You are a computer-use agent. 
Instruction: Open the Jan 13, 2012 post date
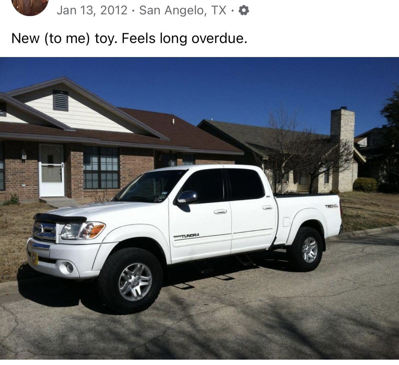pyautogui.click(x=92, y=10)
